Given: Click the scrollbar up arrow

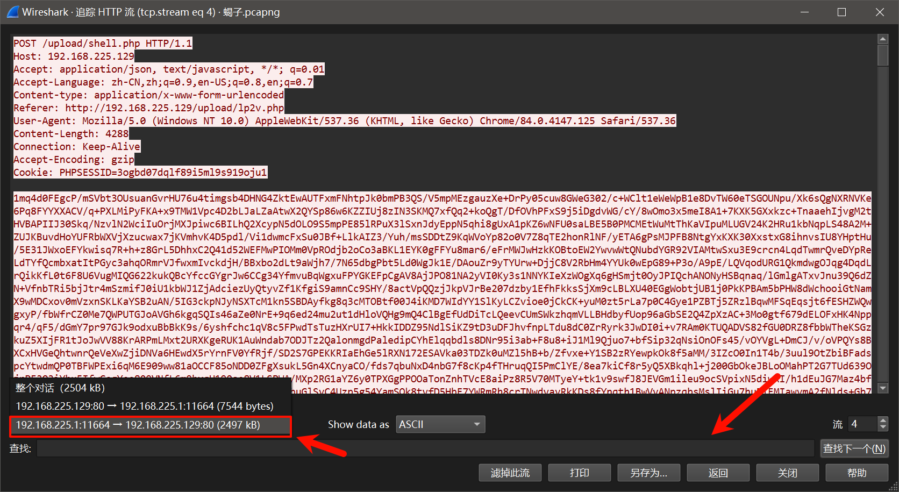Looking at the screenshot, I should (882, 39).
